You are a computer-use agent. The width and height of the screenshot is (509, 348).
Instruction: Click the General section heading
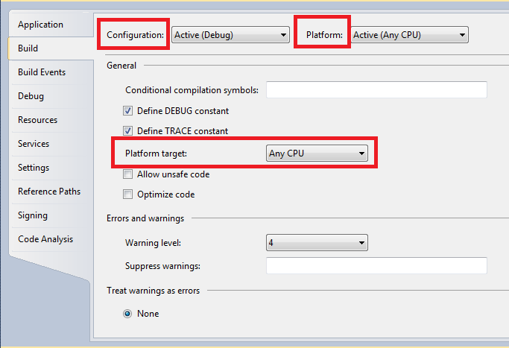click(121, 66)
